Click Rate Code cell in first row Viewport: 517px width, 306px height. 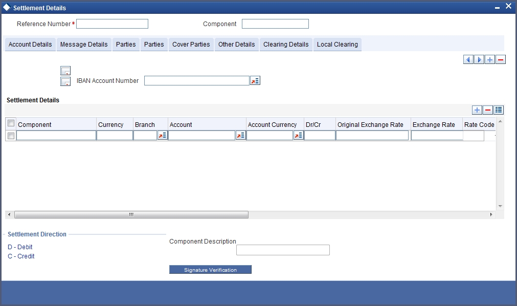[x=474, y=136]
